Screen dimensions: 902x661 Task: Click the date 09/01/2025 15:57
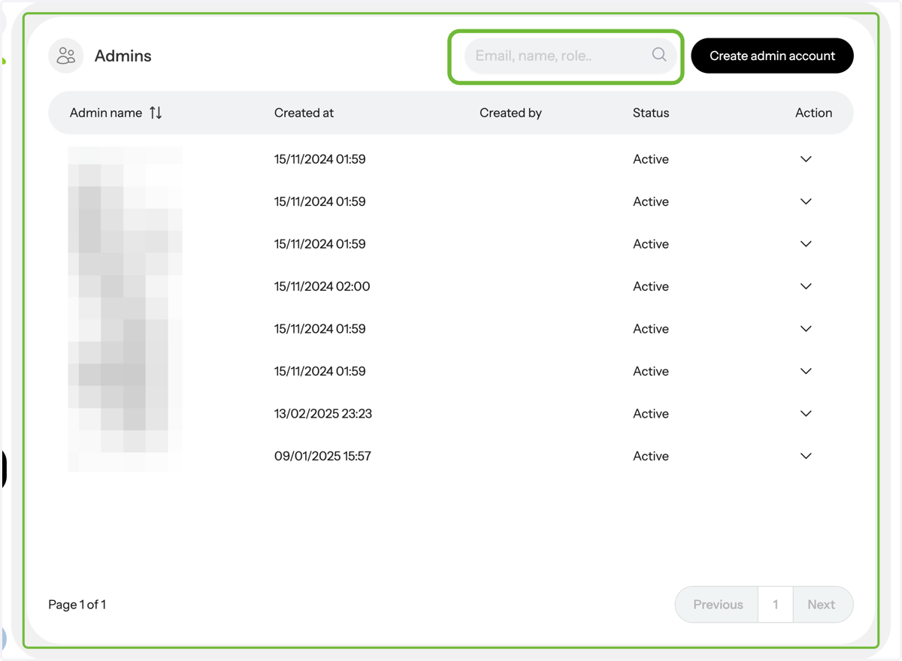[x=322, y=456]
